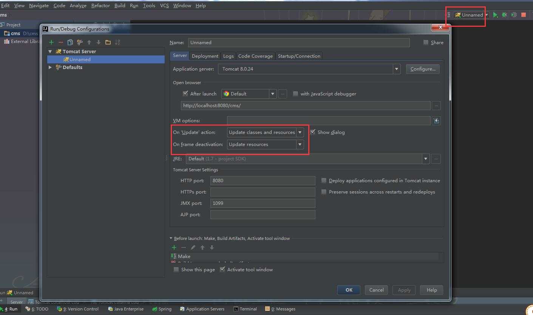533x315 pixels.
Task: Edit before-launch task pencil icon
Action: (x=193, y=247)
